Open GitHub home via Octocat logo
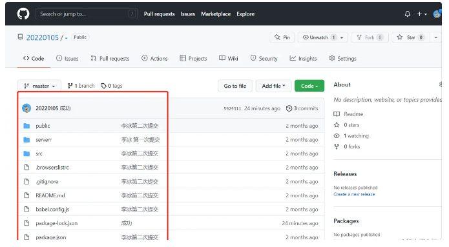Screen dimensions: 449x247 tap(23, 14)
